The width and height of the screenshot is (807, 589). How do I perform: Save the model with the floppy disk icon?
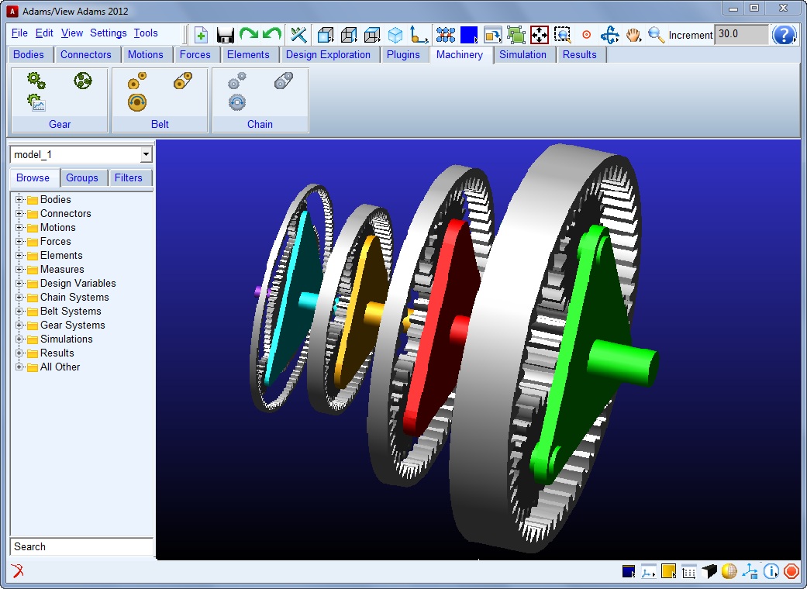(225, 35)
